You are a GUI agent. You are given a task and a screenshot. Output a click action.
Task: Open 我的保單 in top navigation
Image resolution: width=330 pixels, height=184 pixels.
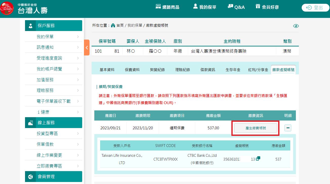pyautogui.click(x=205, y=7)
